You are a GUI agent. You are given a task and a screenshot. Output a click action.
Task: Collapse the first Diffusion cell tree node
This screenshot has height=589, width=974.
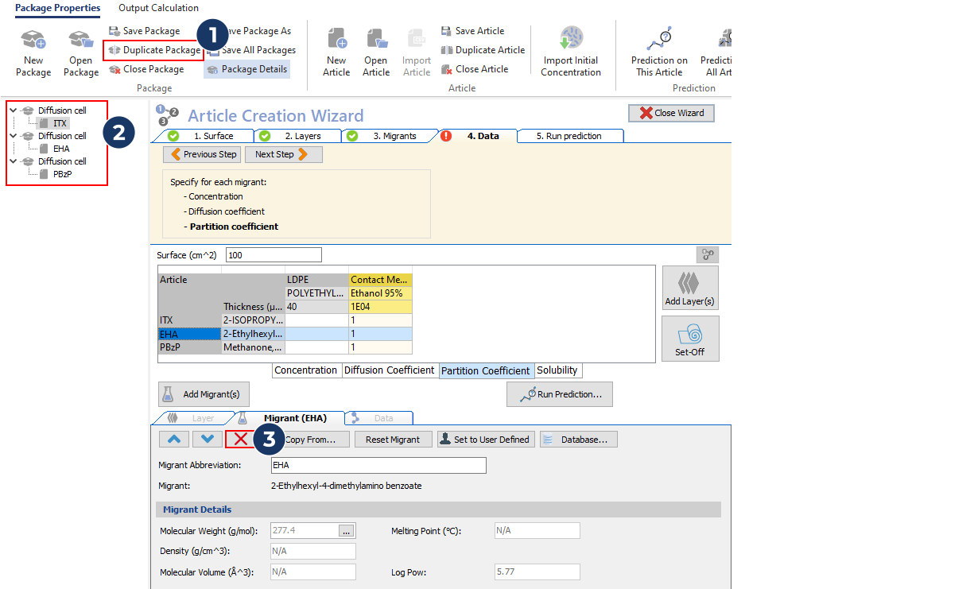(13, 110)
